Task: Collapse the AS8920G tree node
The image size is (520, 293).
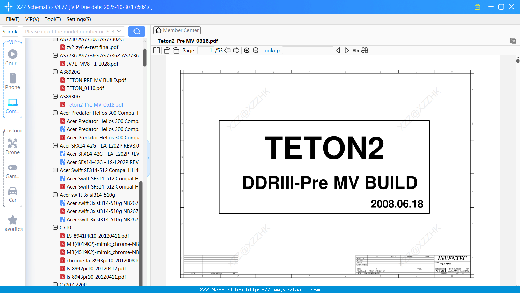Action: pos(55,72)
